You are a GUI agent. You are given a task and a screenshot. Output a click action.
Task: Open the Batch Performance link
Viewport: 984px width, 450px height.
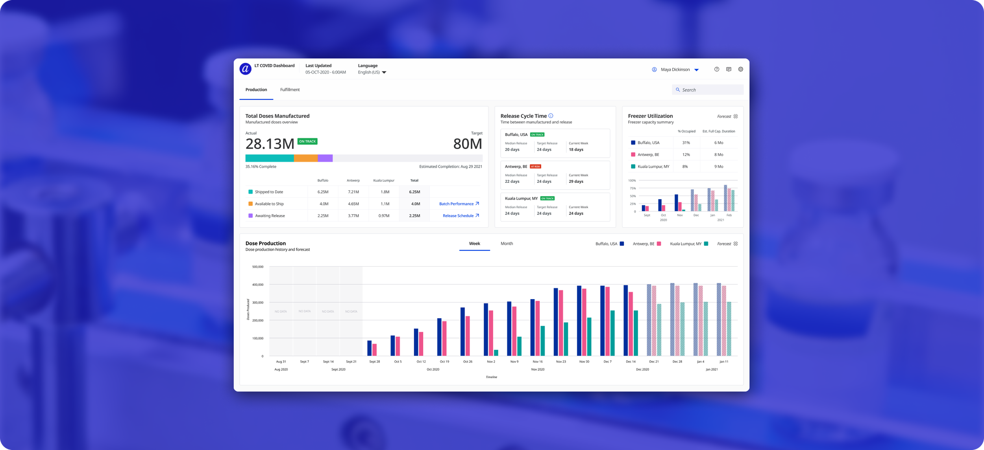(x=456, y=204)
